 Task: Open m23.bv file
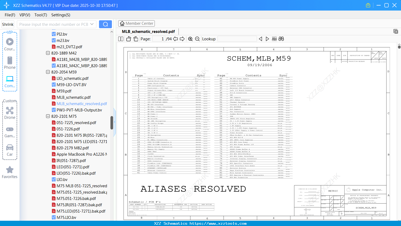pyautogui.click(x=63, y=40)
